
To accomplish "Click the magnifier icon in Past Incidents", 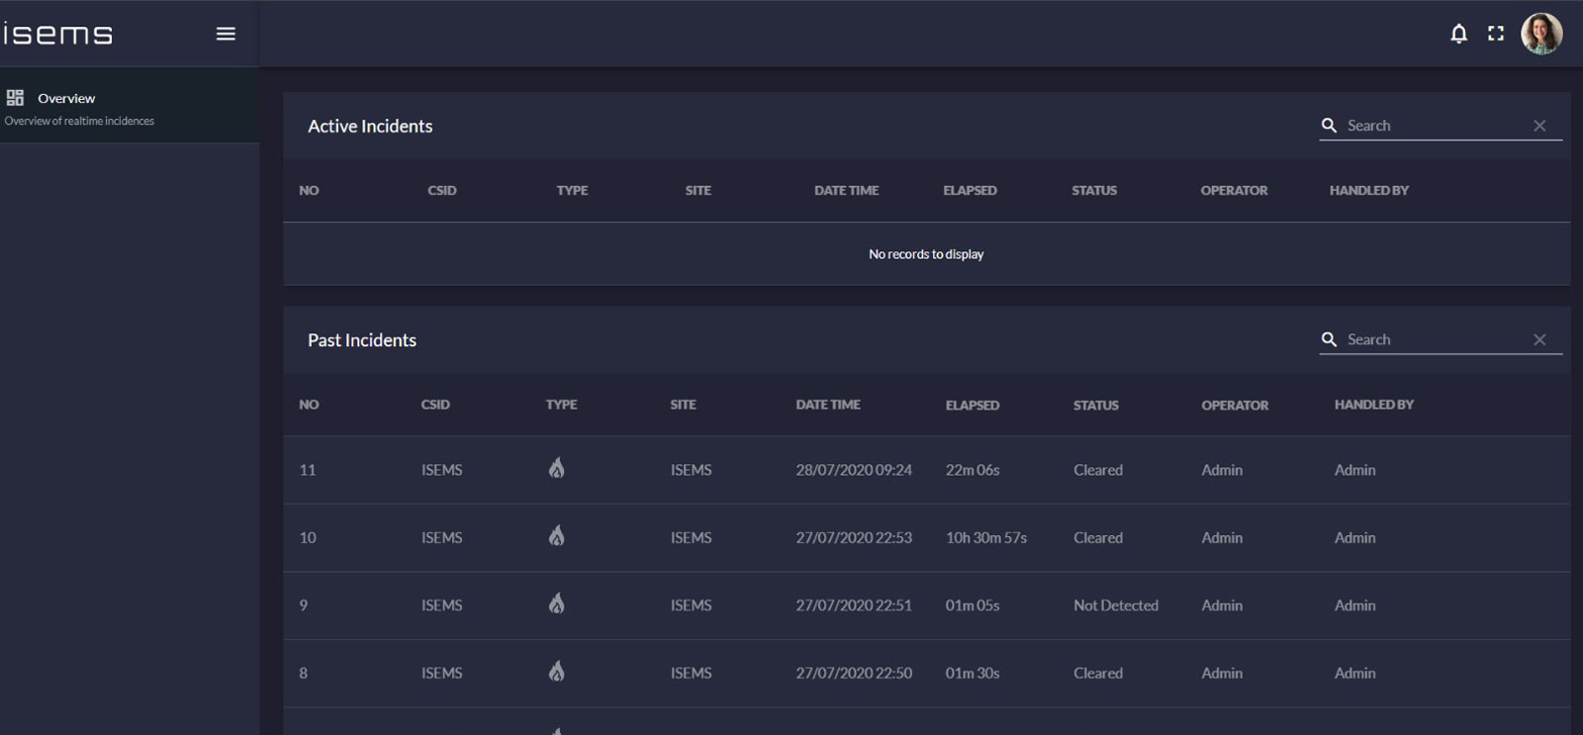I will click(x=1329, y=339).
